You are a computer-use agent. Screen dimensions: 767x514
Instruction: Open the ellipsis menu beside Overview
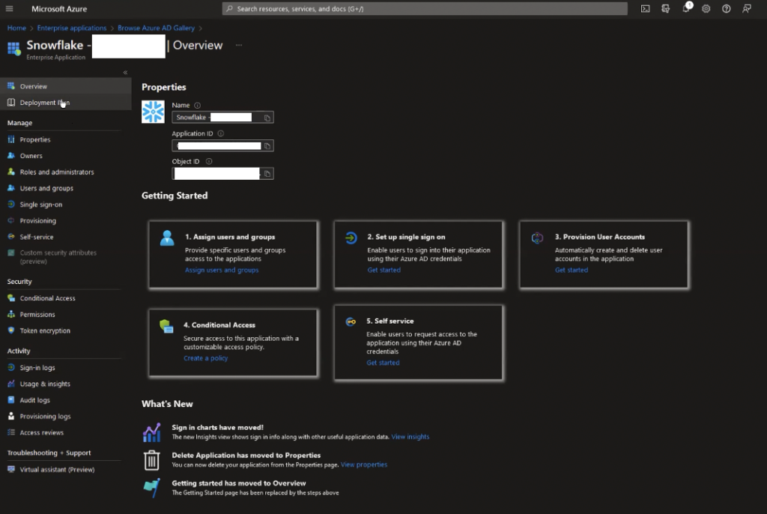[x=238, y=46]
